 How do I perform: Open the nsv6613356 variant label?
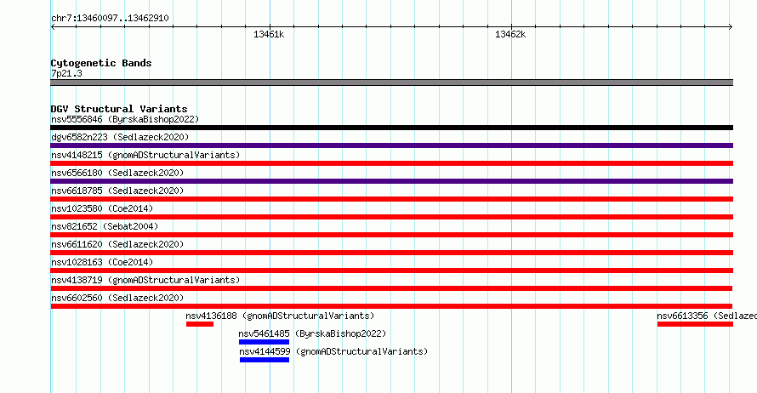(707, 316)
